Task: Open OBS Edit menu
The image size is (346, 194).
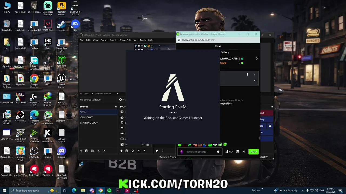Action: pos(88,40)
